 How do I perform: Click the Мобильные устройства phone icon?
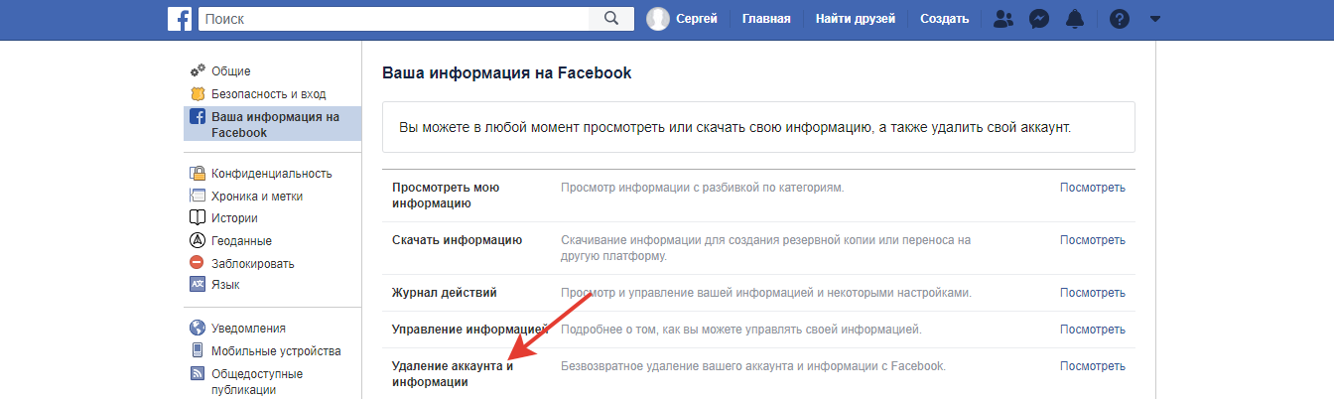coord(197,350)
